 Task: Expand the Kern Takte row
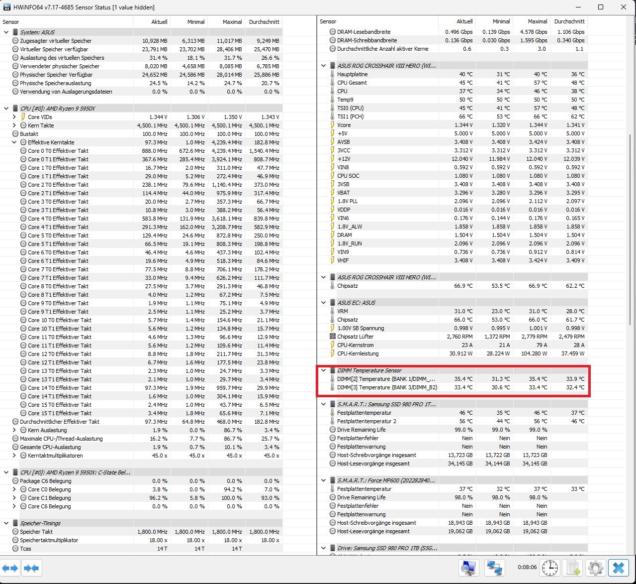point(14,125)
